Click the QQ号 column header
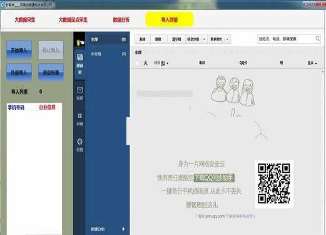Image resolution: width=326 pixels, height=235 pixels. tap(243, 62)
